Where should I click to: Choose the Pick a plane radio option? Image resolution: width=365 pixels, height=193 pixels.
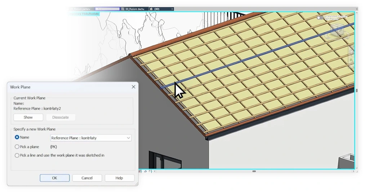[x=17, y=146]
